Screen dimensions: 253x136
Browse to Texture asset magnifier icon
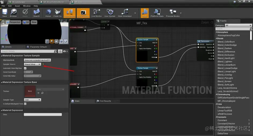[42, 93]
